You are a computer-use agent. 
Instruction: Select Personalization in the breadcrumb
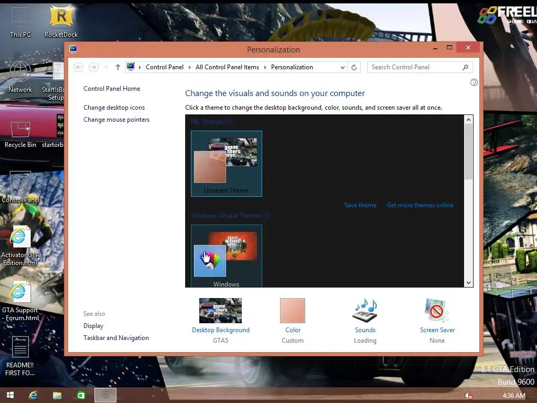(292, 67)
